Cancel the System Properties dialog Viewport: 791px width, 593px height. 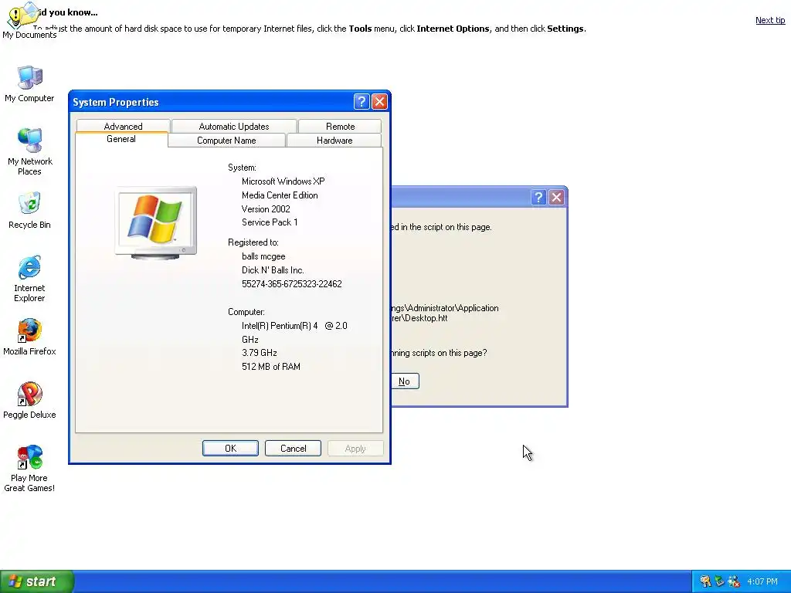(x=293, y=449)
